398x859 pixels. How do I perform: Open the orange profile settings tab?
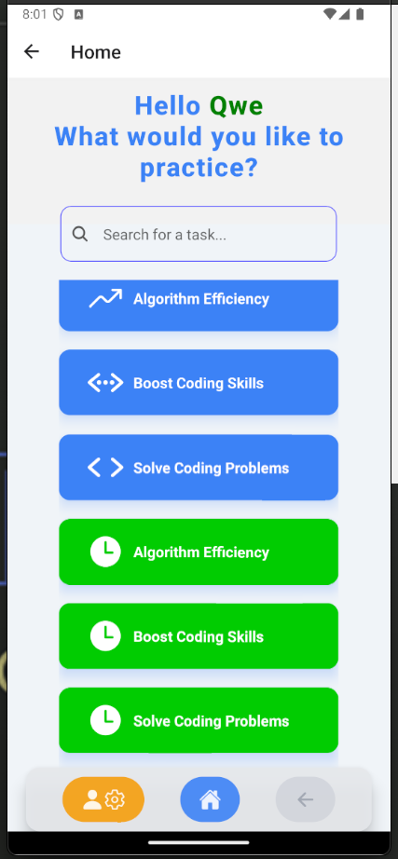click(x=103, y=799)
